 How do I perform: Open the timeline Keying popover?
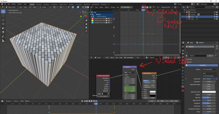pyautogui.click(x=16, y=101)
